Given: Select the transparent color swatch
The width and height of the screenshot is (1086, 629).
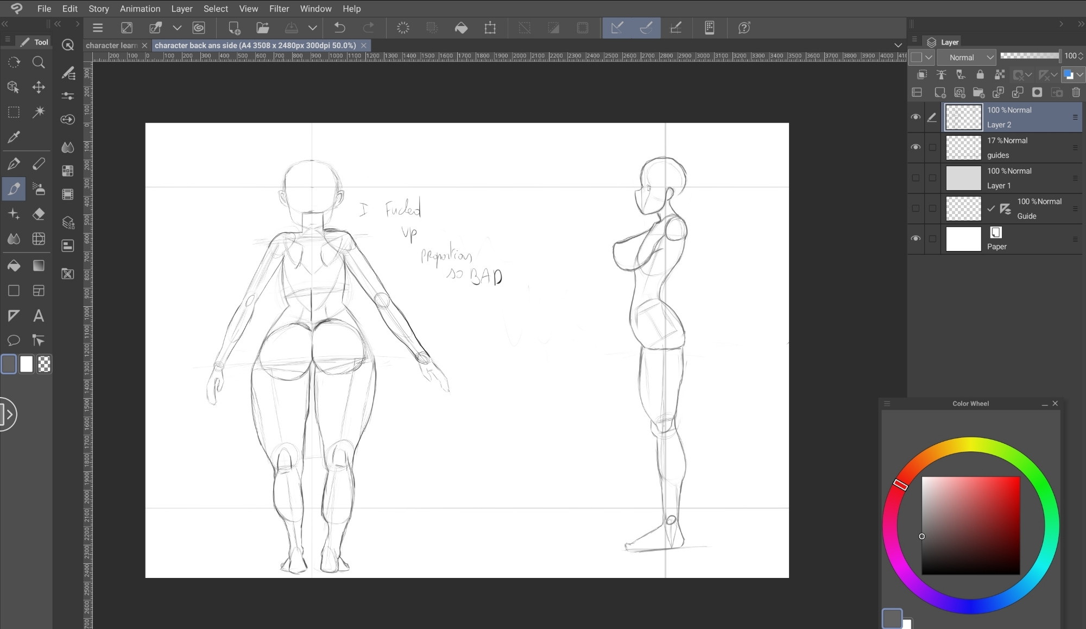Looking at the screenshot, I should click(45, 364).
